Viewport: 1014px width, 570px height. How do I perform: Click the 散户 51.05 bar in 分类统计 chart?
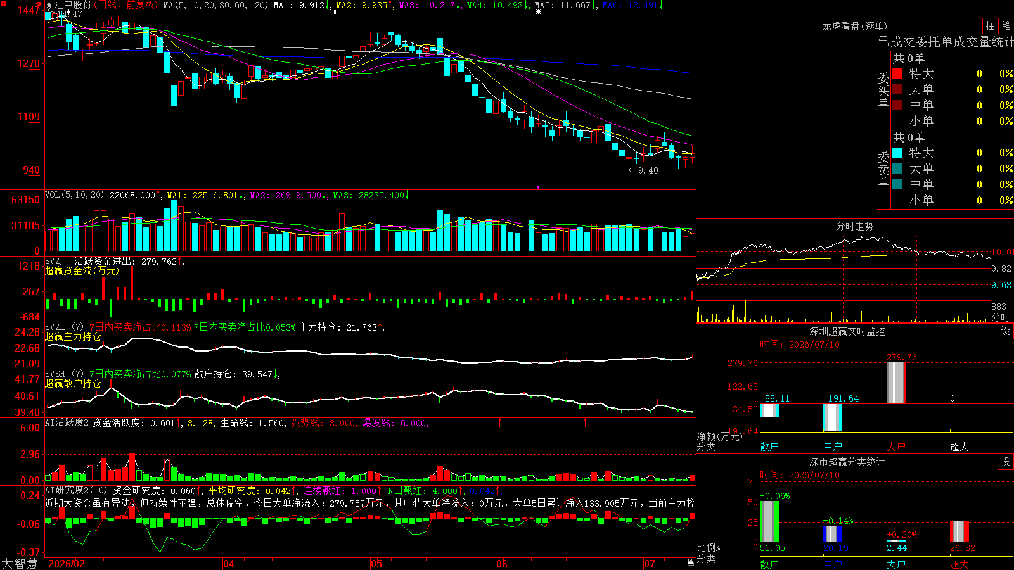pyautogui.click(x=769, y=521)
